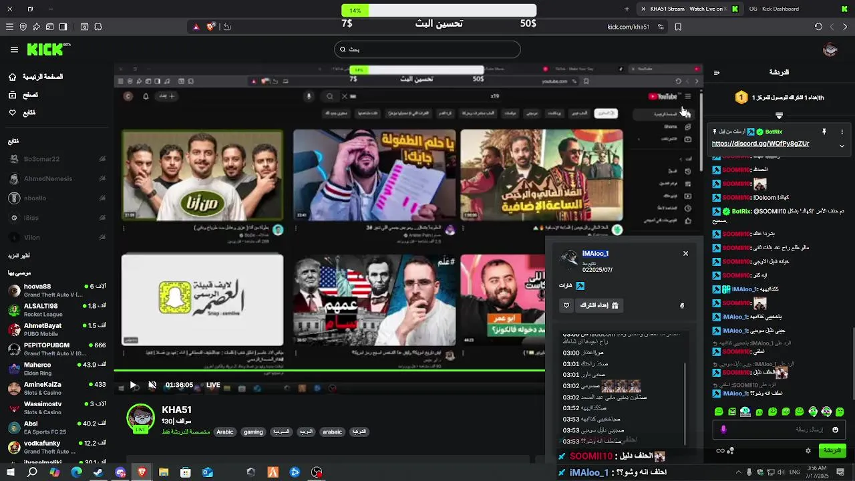Image resolution: width=855 pixels, height=481 pixels.
Task: Click the Brave Rewards triangle icon
Action: tap(196, 27)
